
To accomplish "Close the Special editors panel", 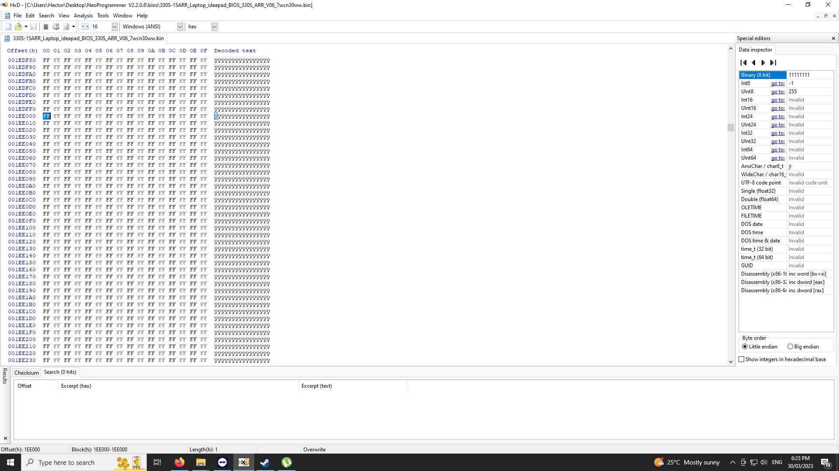I will pos(833,38).
